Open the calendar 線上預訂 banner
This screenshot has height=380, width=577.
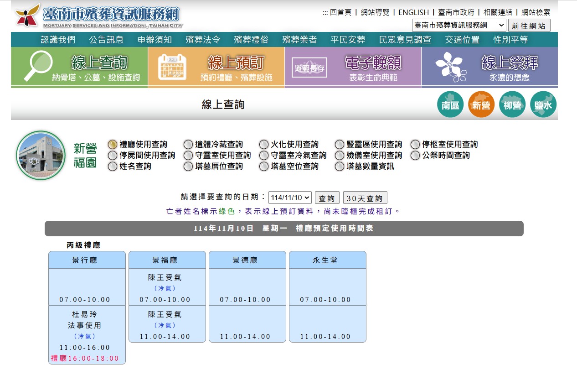(216, 67)
